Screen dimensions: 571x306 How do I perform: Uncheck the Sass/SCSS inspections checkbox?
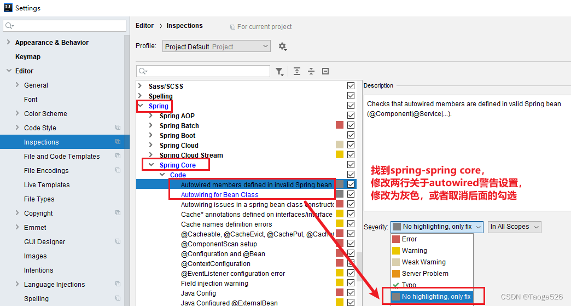(x=351, y=85)
